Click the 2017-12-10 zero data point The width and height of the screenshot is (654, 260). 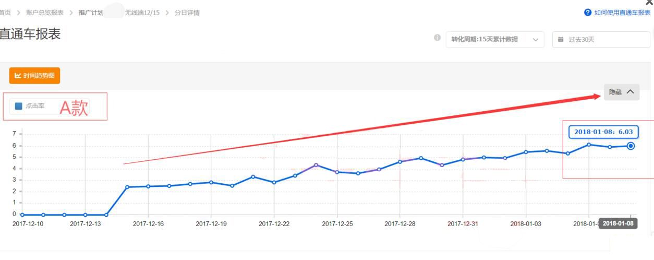(22, 215)
